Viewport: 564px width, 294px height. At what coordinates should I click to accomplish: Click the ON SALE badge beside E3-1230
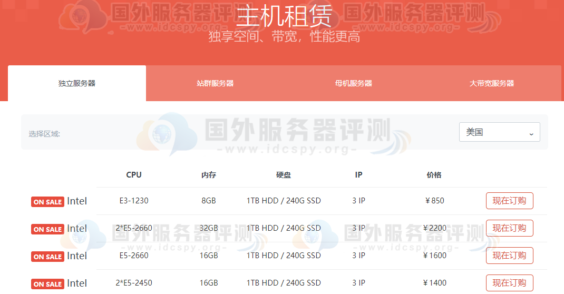tap(47, 202)
